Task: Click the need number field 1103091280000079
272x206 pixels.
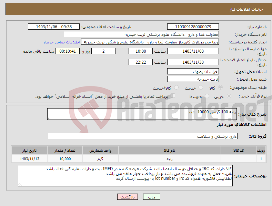Action: pyautogui.click(x=193, y=27)
